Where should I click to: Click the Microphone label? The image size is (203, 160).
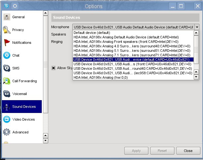pyautogui.click(x=60, y=27)
